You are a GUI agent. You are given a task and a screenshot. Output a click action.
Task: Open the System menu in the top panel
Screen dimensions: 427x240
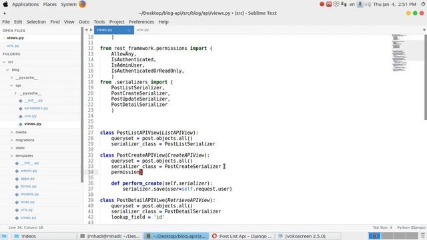68,5
